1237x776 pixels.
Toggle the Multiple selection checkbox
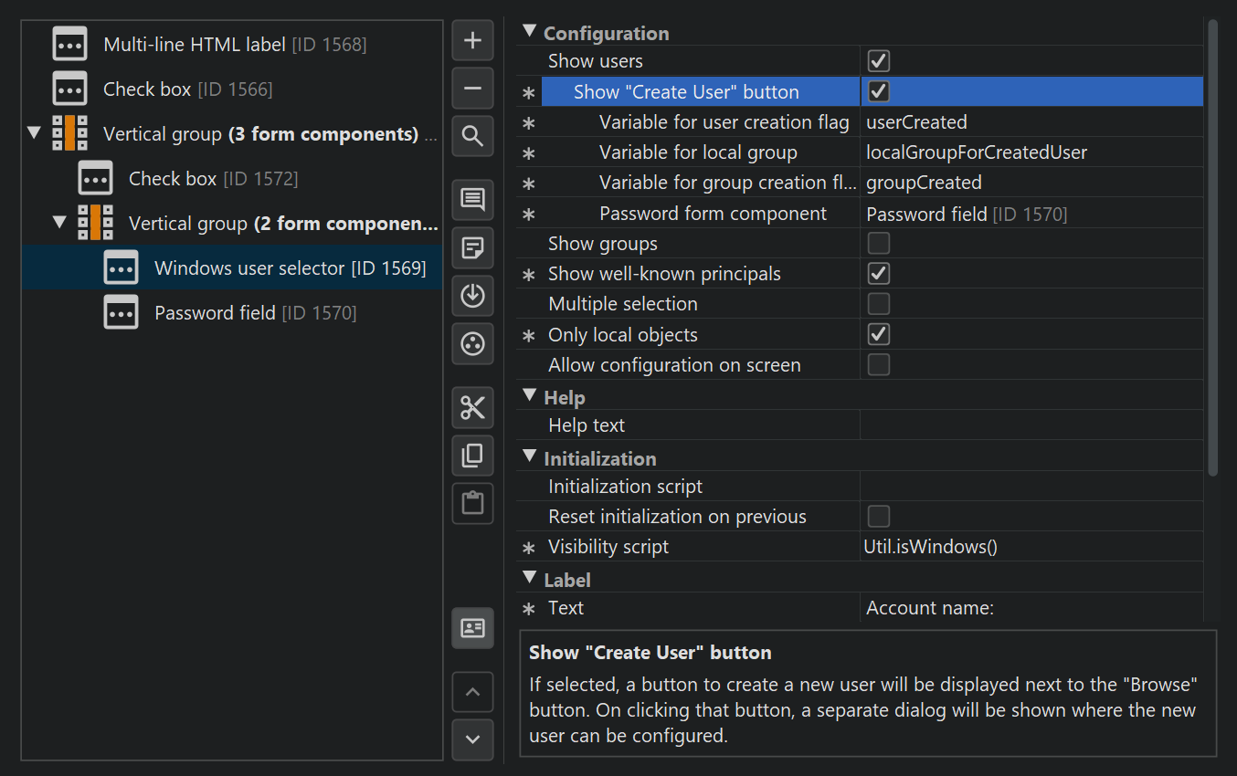coord(878,304)
